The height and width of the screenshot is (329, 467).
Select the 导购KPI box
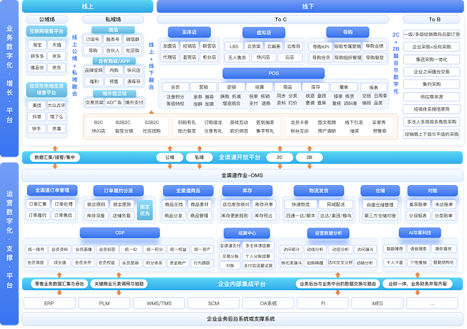(321, 46)
